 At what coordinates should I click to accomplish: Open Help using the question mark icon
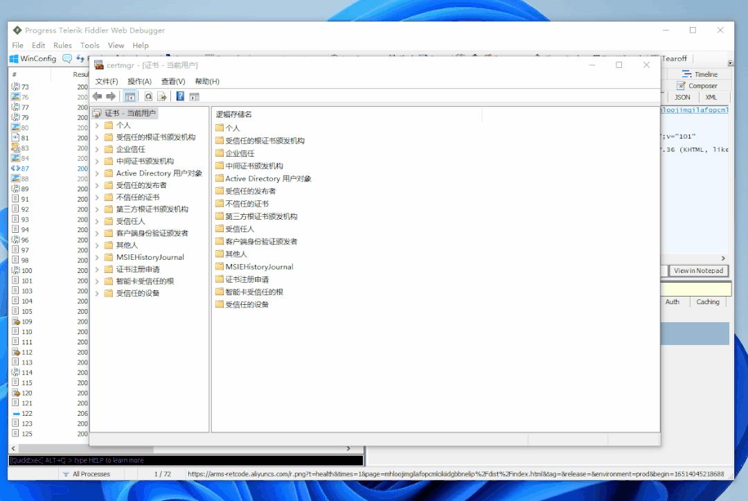179,96
